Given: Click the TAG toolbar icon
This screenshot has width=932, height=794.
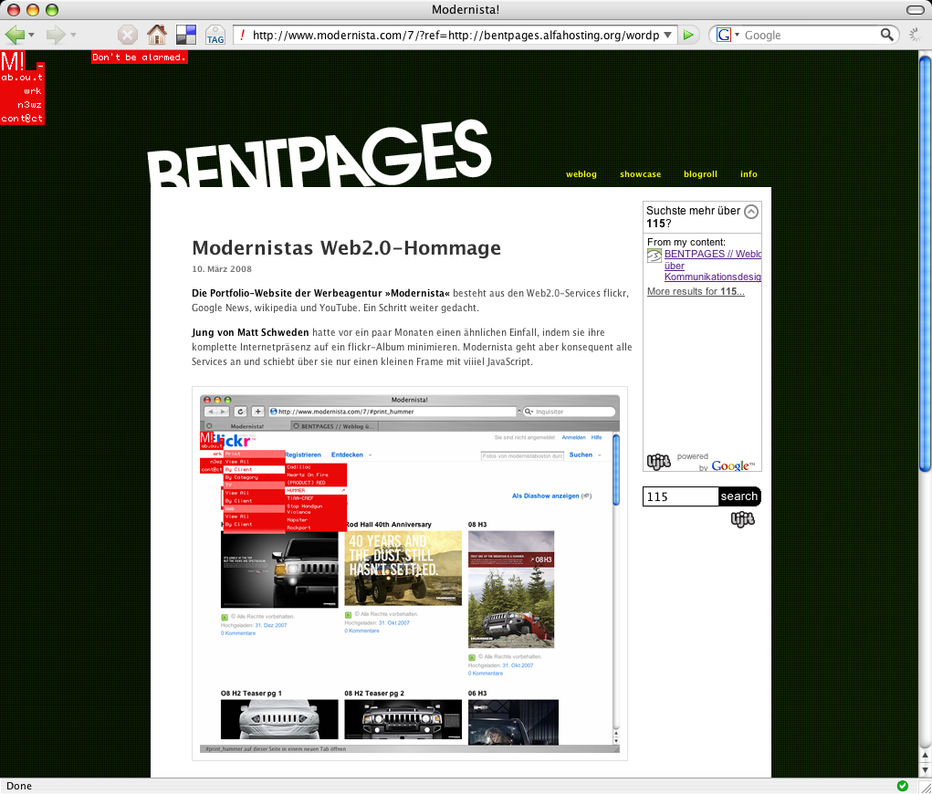Looking at the screenshot, I should (215, 35).
